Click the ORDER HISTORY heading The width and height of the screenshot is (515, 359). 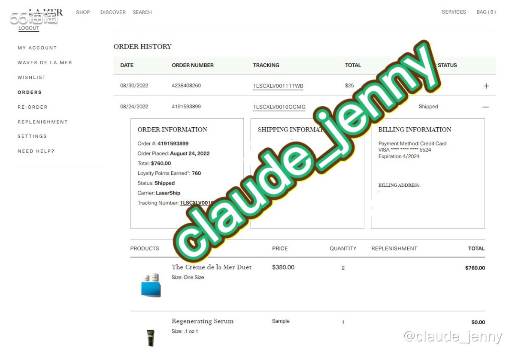click(x=142, y=47)
